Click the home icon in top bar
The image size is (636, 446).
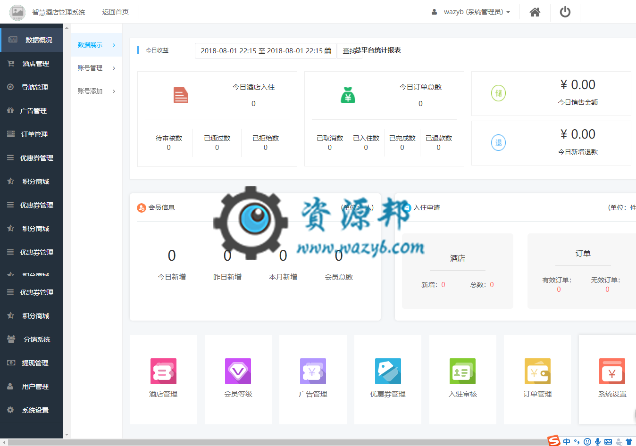click(535, 12)
